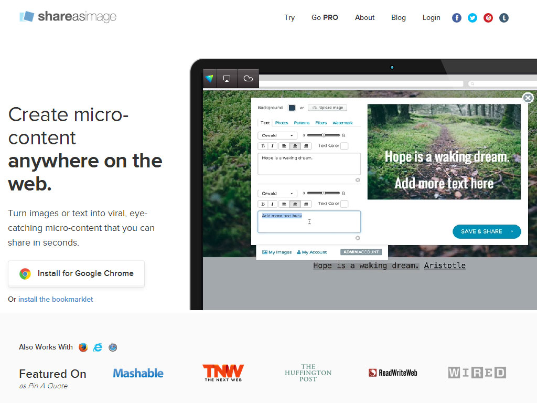This screenshot has width=537, height=403.
Task: Click the 'Add more text here' text box
Action: click(309, 222)
